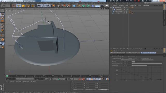The height and width of the screenshot is (93, 166).
Task: Open the viewport Камеры menu
Action: tap(16, 9)
